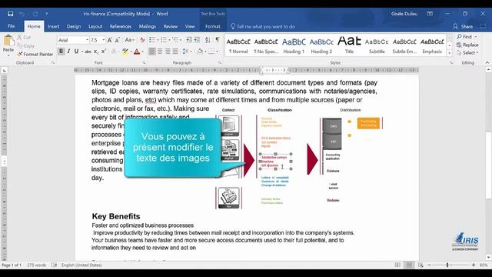
Task: Toggle Underline formatting
Action: pyautogui.click(x=76, y=52)
